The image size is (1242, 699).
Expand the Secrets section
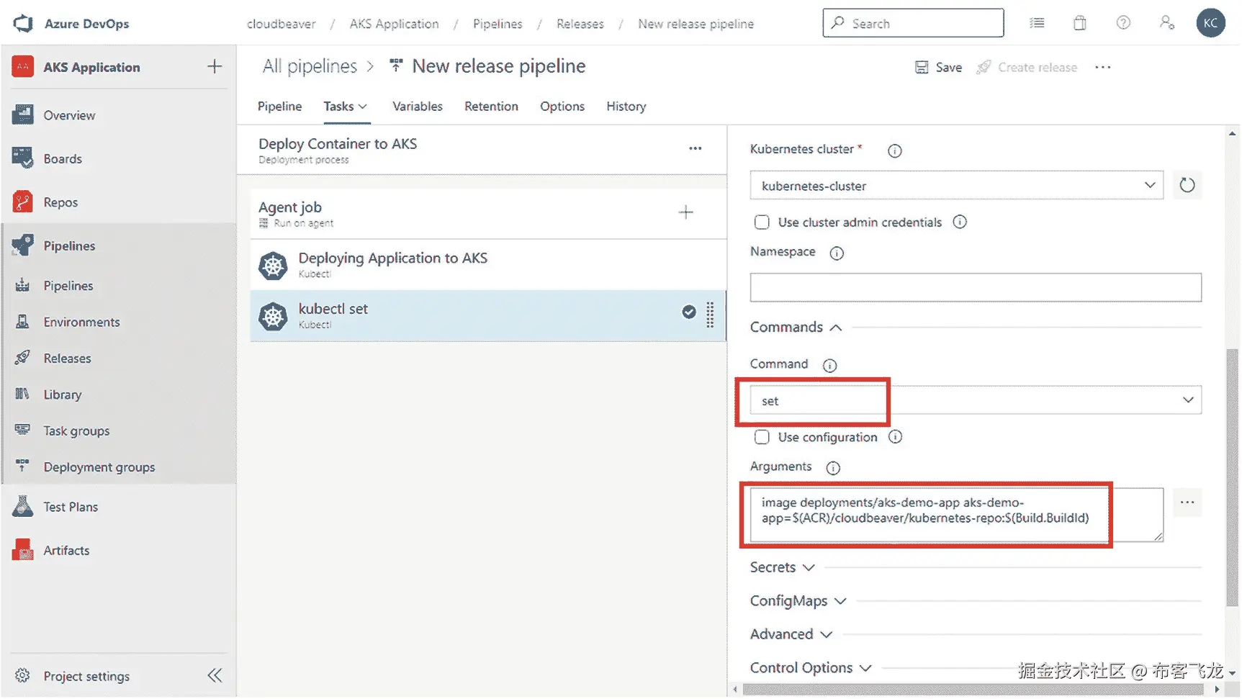point(783,567)
